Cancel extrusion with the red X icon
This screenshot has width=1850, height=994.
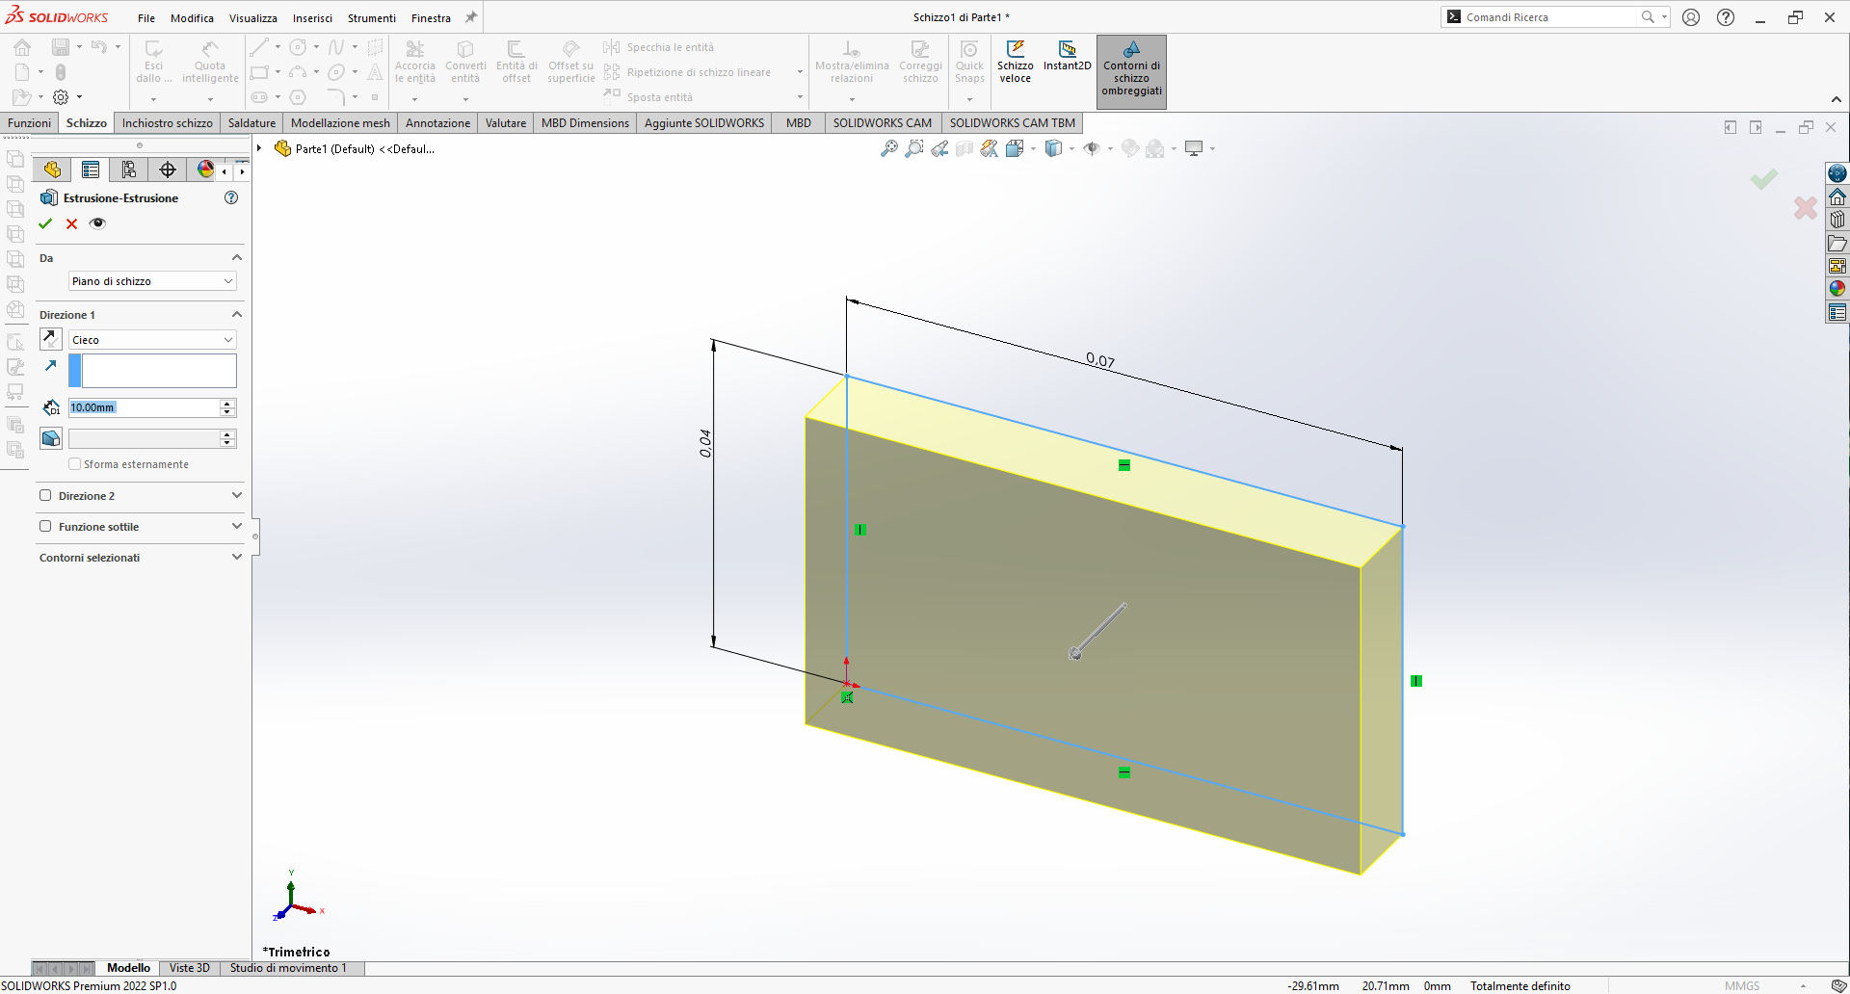pyautogui.click(x=71, y=223)
